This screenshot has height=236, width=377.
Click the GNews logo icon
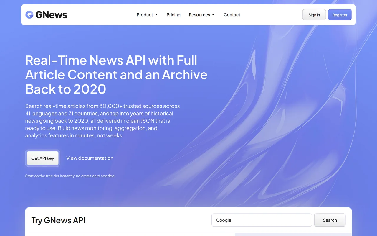point(29,15)
